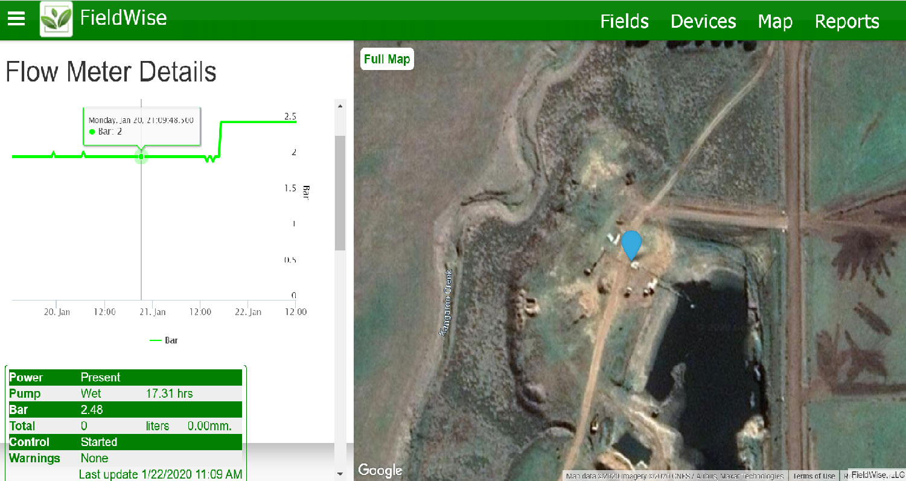906x481 pixels.
Task: Open the Reports section
Action: (847, 21)
